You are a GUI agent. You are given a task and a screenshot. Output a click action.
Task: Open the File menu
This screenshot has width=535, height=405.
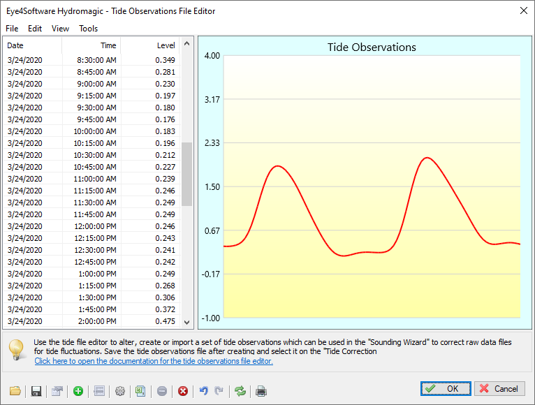click(12, 29)
